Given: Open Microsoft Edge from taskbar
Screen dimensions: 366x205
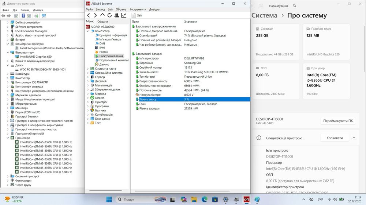Looking at the screenshot, I should point(205,200).
